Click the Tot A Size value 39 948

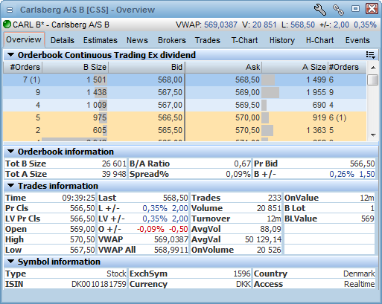(x=114, y=174)
